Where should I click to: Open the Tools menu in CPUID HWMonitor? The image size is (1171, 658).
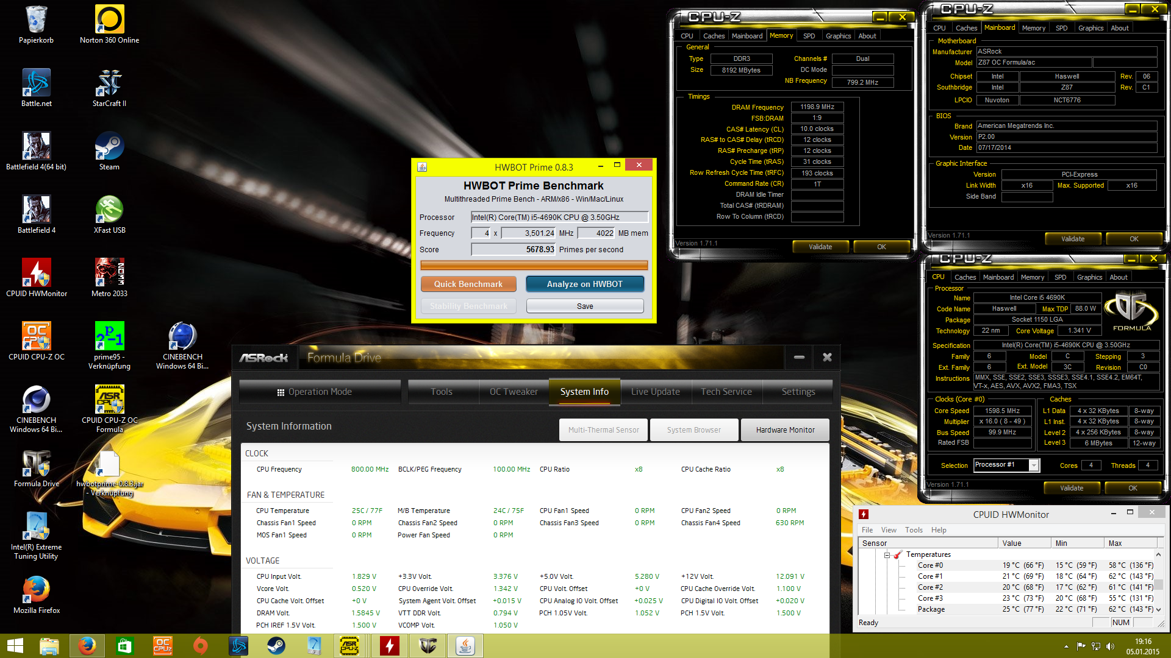tap(914, 530)
